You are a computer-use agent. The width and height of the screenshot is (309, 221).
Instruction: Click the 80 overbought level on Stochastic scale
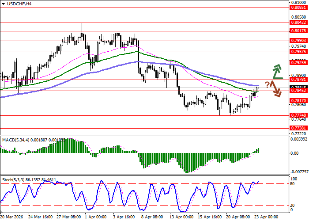point(293,184)
